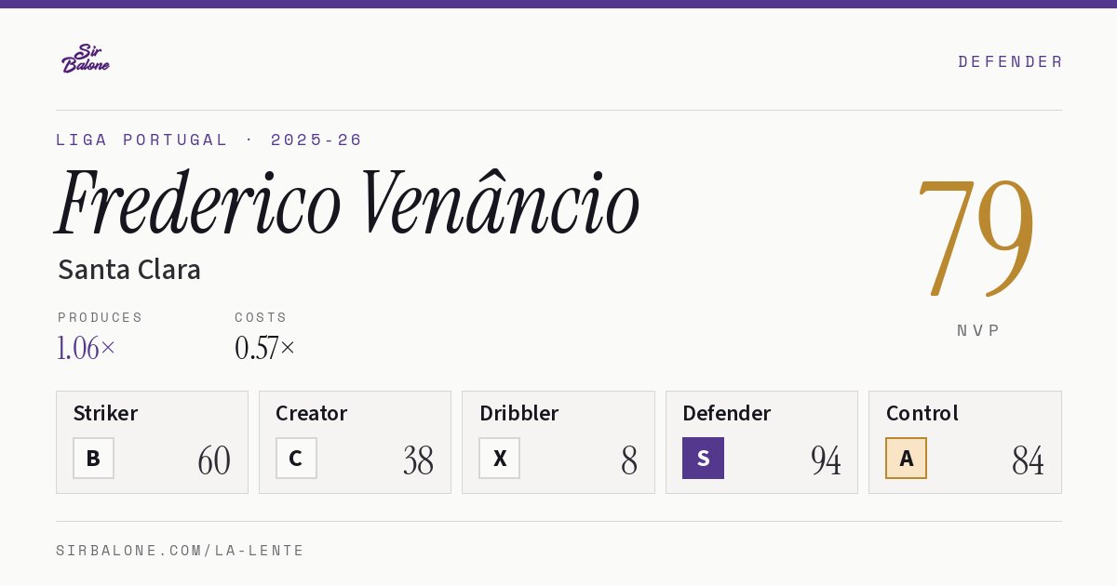
Task: Click the Sir Balone logo
Action: [86, 59]
